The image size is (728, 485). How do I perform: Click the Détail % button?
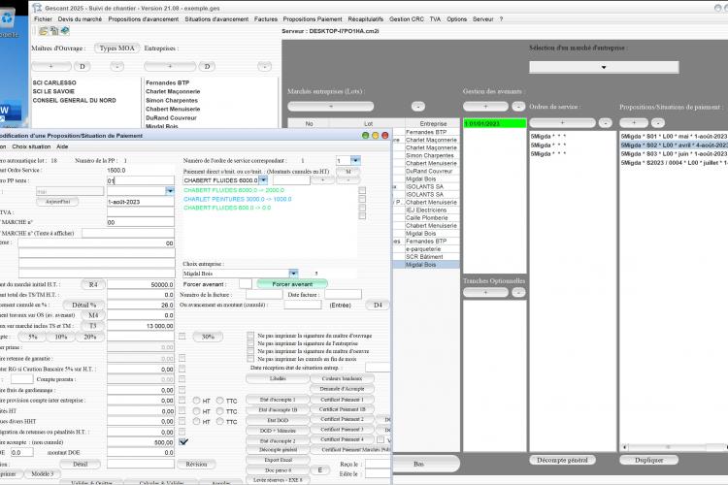pyautogui.click(x=83, y=305)
